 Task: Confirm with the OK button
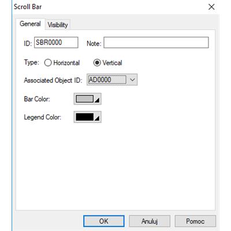[x=104, y=221]
